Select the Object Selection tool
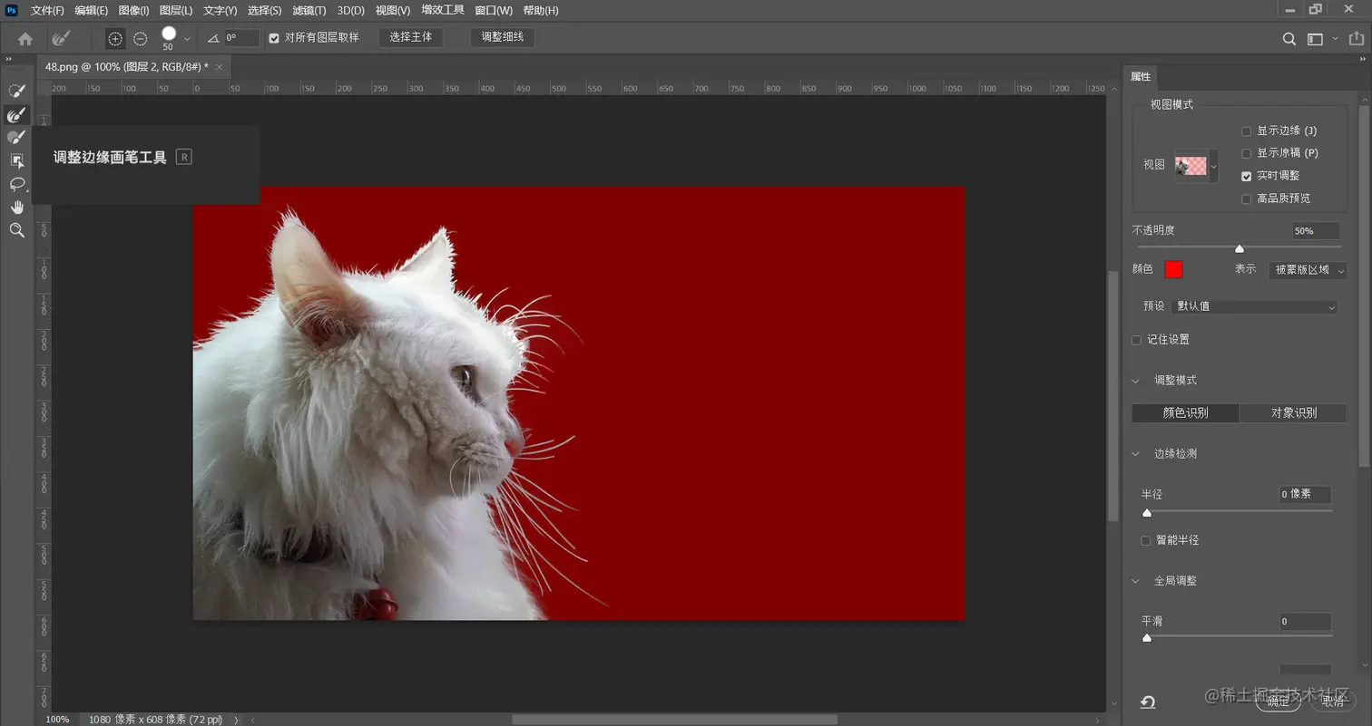This screenshot has height=726, width=1372. click(16, 160)
